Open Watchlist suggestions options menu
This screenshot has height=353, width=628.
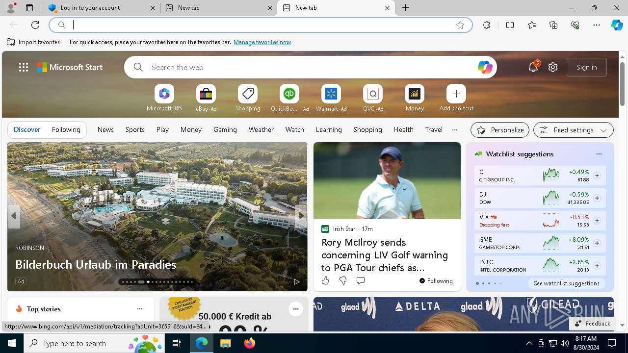tap(599, 154)
